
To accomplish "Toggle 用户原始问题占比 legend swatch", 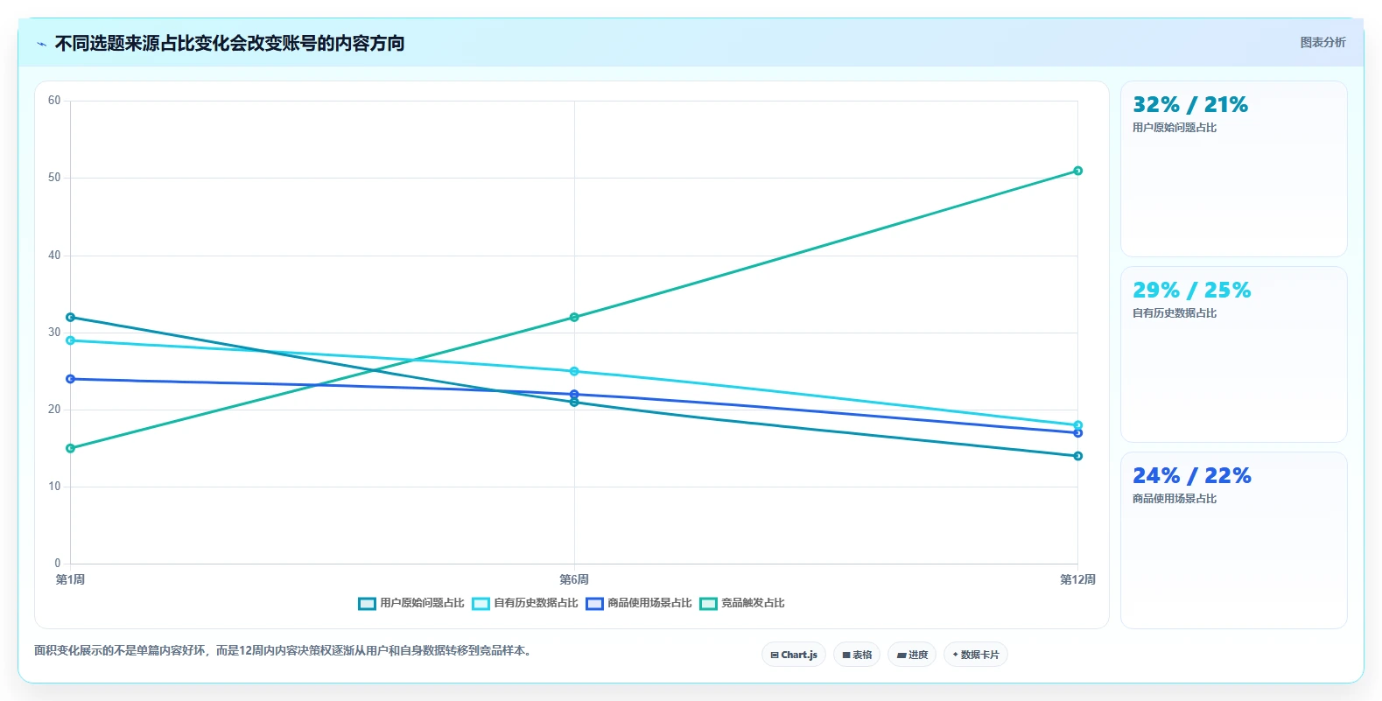I will [367, 603].
